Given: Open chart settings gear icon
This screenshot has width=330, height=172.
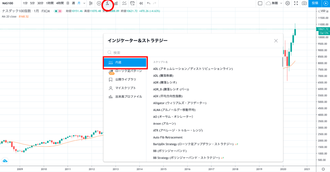Looking at the screenshot, I should coord(287,3).
